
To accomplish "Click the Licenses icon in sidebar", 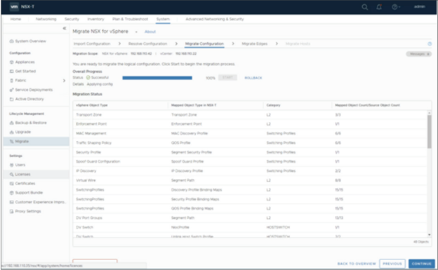I will click(x=11, y=174).
